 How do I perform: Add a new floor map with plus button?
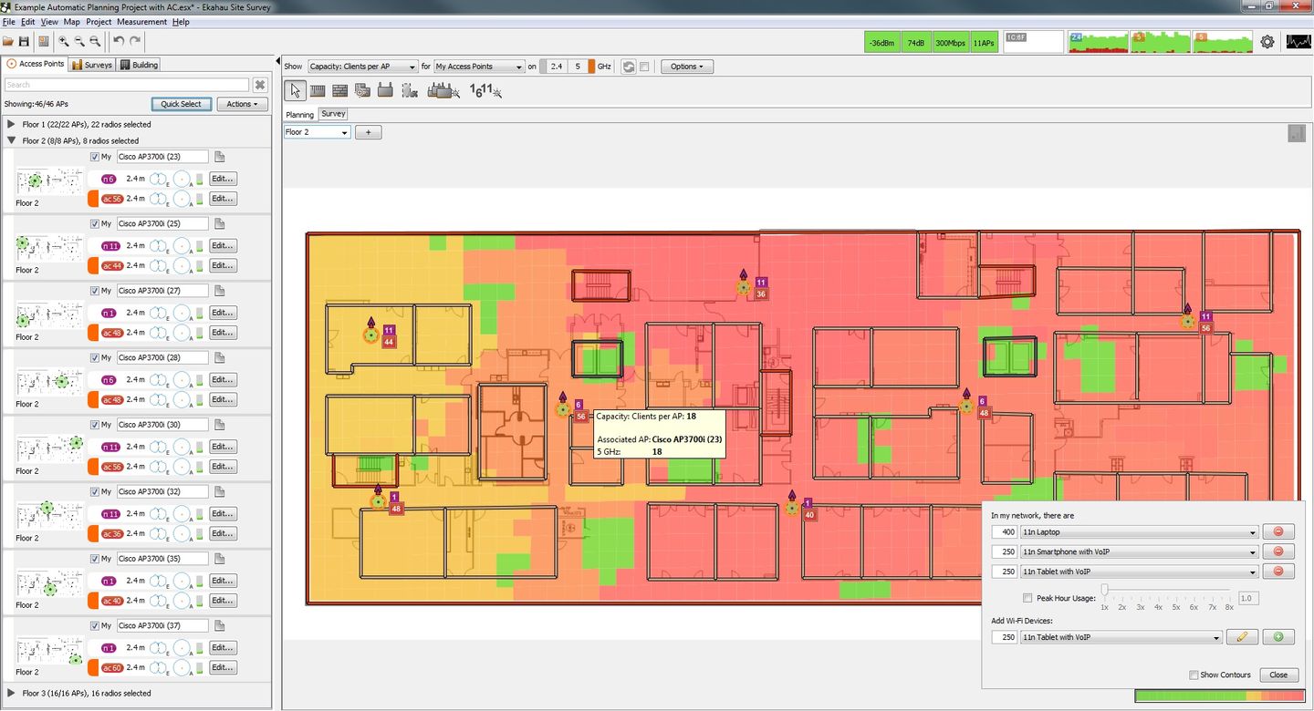369,132
